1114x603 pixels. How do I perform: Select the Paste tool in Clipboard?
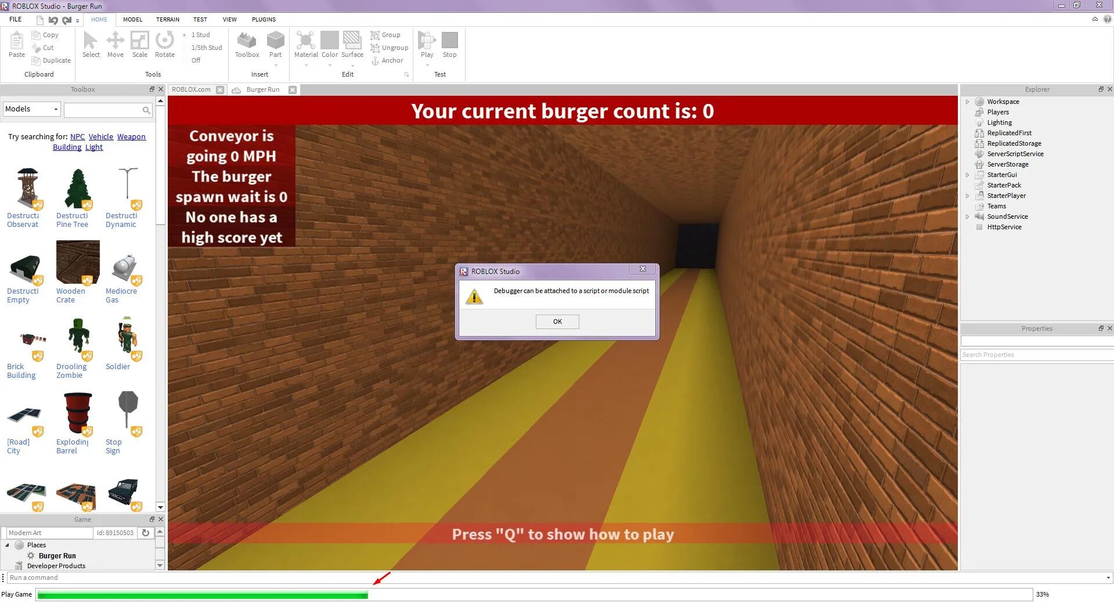(16, 45)
